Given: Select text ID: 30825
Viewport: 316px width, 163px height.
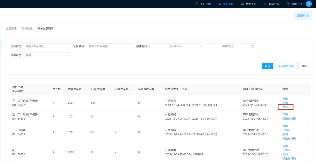Looking at the screenshot, I should click(x=19, y=154).
